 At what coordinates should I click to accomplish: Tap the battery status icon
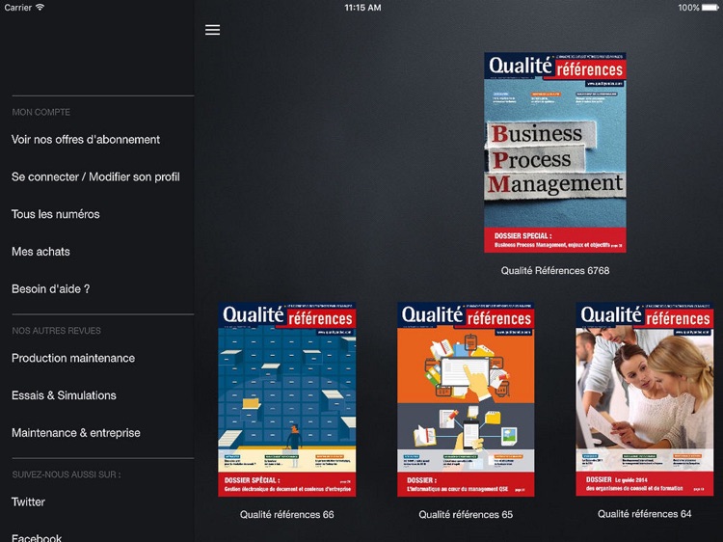(x=710, y=8)
